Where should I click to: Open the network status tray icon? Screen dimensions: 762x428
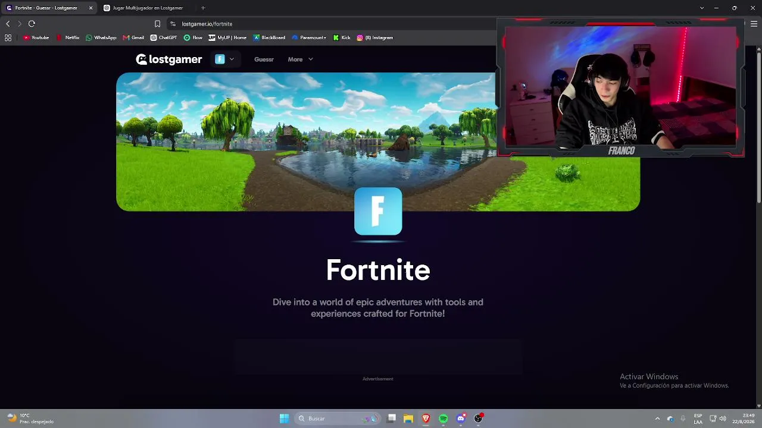[713, 418]
